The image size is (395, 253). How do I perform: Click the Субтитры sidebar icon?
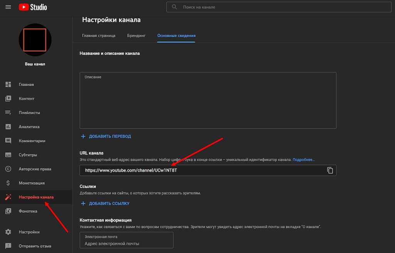tap(8, 155)
